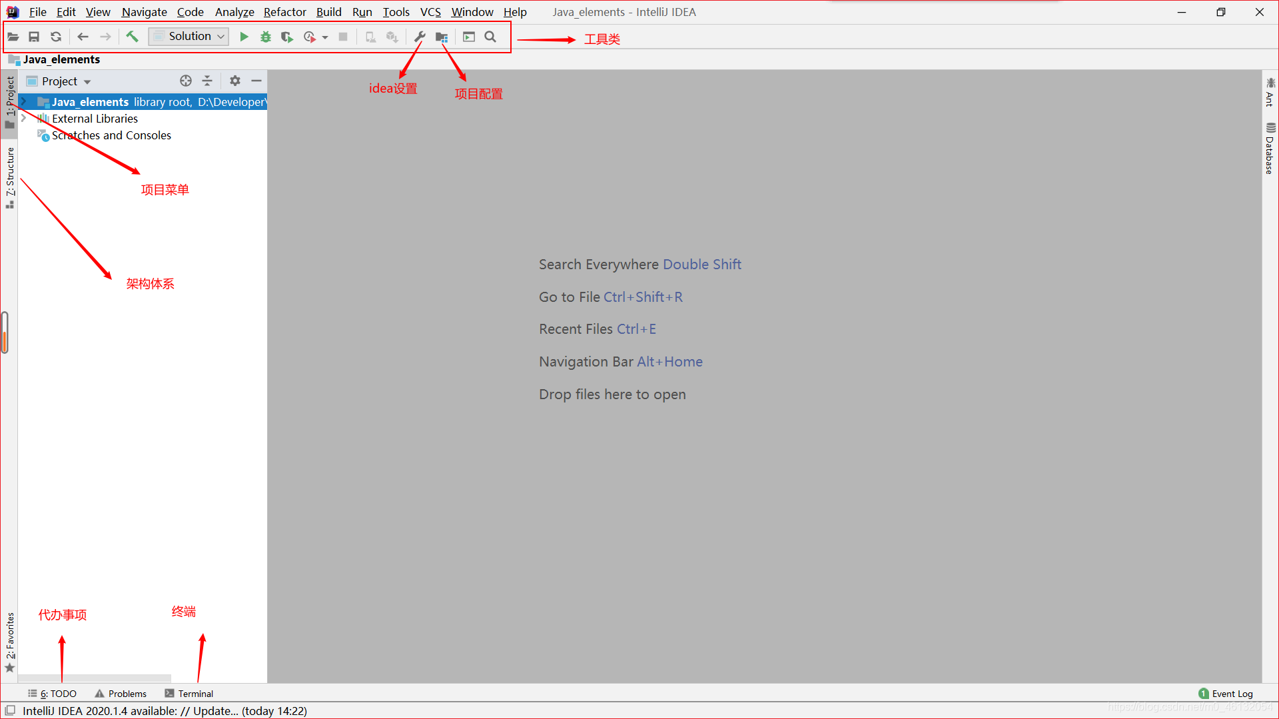
Task: Open the Problems tool window
Action: (121, 694)
